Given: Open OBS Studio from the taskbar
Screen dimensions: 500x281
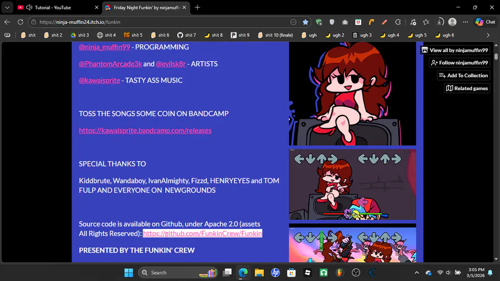Looking at the screenshot, I should 356,273.
